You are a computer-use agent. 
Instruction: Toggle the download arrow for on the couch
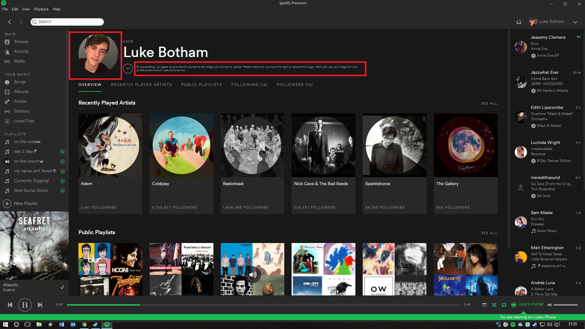[x=63, y=162]
